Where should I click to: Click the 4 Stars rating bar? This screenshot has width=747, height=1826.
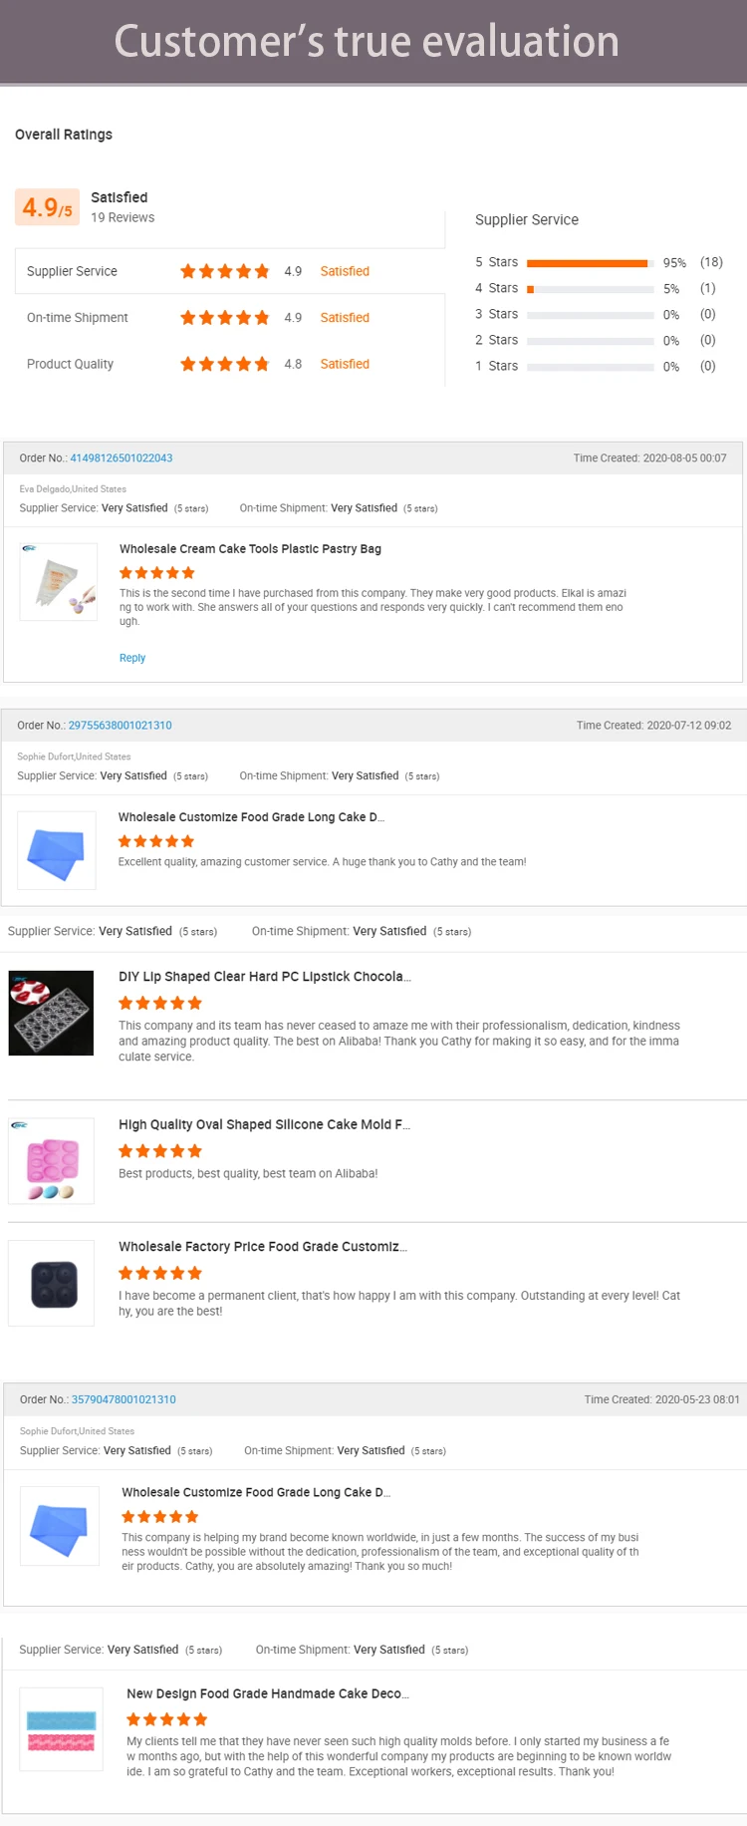pyautogui.click(x=590, y=289)
